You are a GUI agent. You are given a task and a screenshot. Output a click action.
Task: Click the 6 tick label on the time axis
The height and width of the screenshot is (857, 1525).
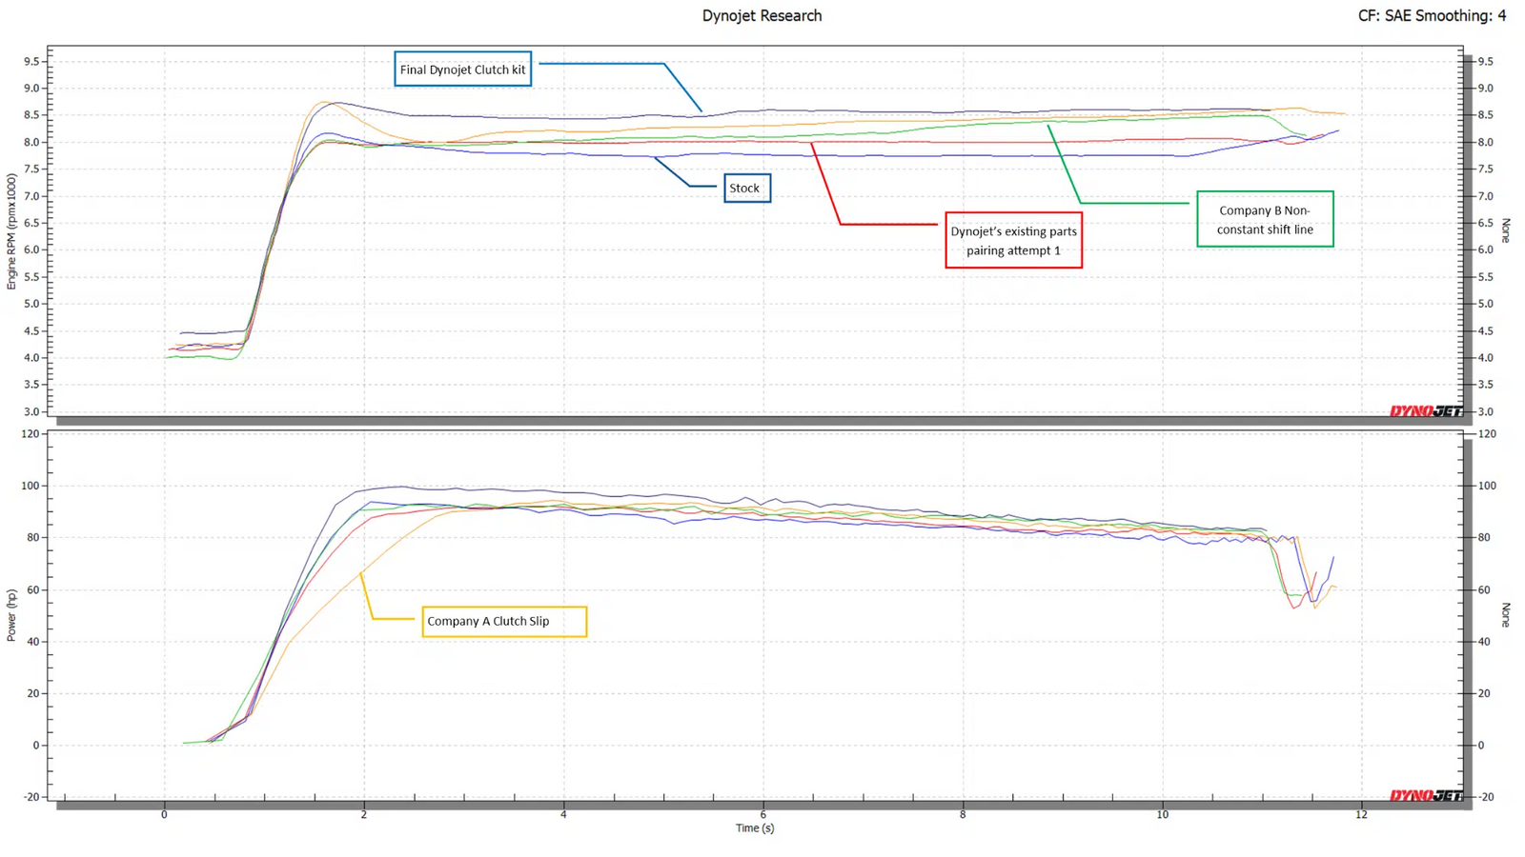point(763,814)
